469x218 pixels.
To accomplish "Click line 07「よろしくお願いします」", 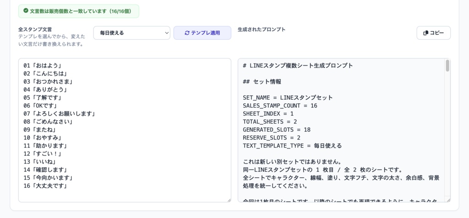I will [59, 114].
